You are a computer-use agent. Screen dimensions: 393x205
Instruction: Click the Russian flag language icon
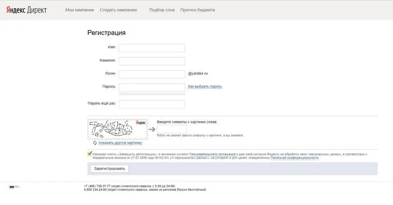click(x=12, y=187)
